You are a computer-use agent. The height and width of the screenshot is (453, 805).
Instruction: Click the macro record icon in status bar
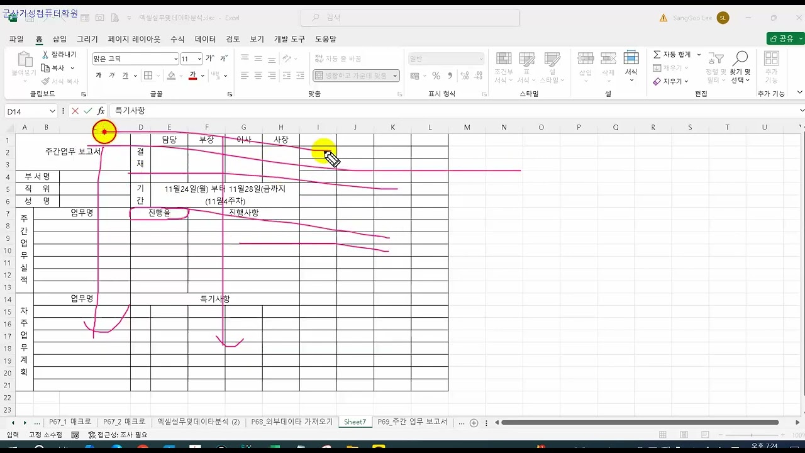click(75, 435)
